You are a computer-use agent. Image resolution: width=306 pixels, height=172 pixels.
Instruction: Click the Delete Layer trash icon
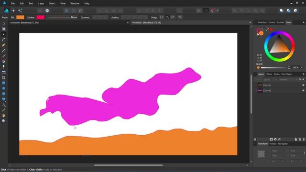click(x=304, y=139)
